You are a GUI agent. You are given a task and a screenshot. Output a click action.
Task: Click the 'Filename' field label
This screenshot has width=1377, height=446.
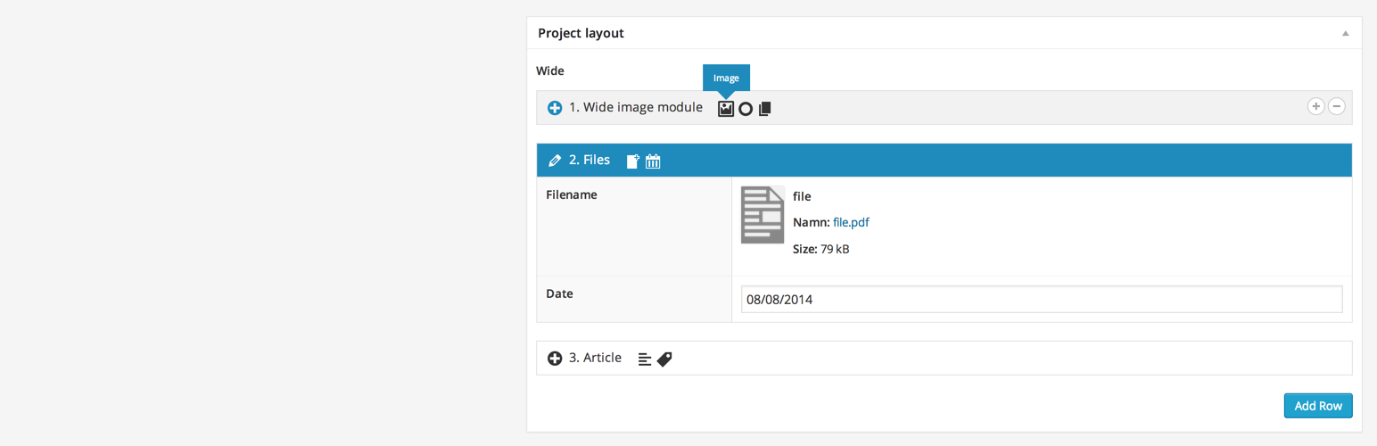point(572,194)
